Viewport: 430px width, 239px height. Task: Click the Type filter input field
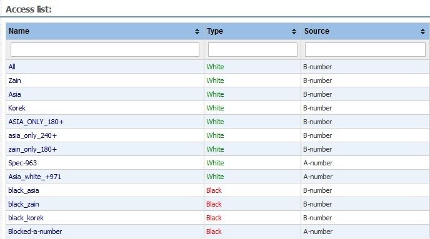252,49
